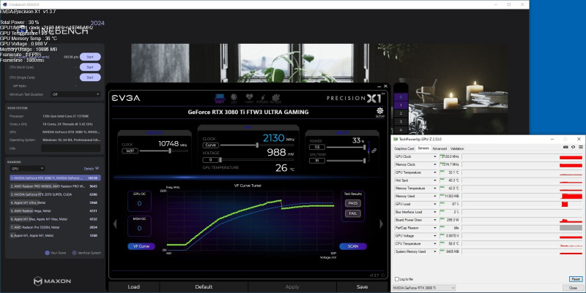
Task: Open the Hot Spot sensor dropdown in GPU-Z
Action: (x=434, y=180)
